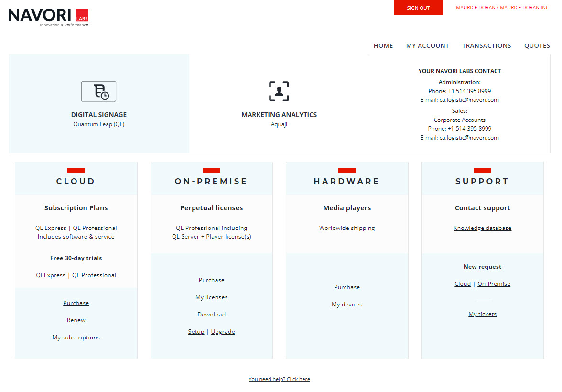Click the Sign Out button
Screen dimensions: 562x392
[x=418, y=8]
